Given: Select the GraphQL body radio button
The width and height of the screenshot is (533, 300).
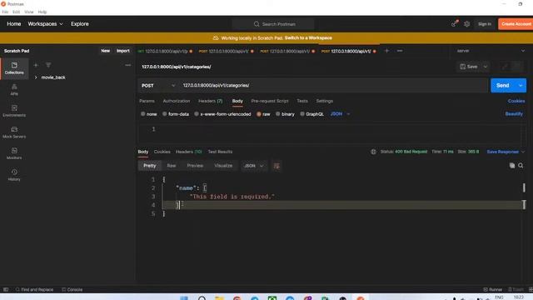Looking at the screenshot, I should tap(302, 114).
